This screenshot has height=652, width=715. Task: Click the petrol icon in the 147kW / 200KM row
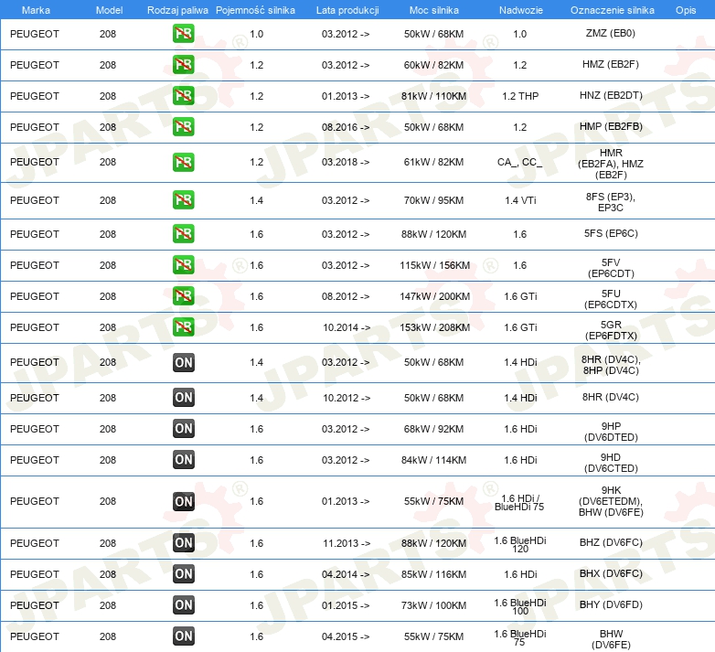(x=183, y=296)
